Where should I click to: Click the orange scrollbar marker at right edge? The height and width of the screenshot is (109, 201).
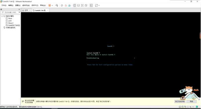point(200,36)
